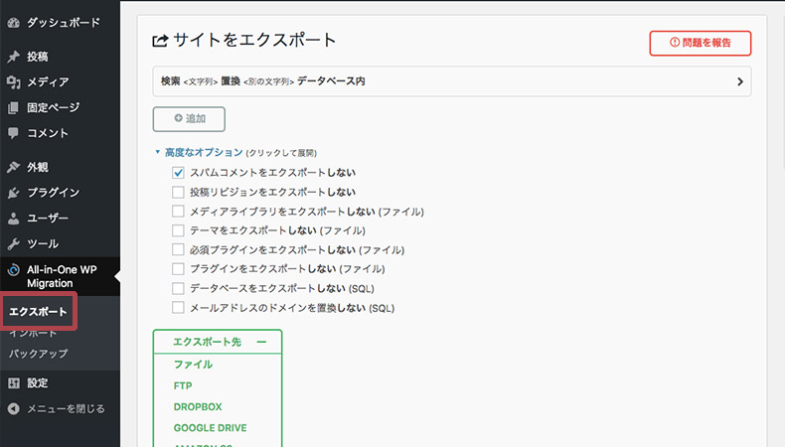The image size is (785, 447).
Task: Click the plug icon beside プラグイン
Action: tap(14, 193)
